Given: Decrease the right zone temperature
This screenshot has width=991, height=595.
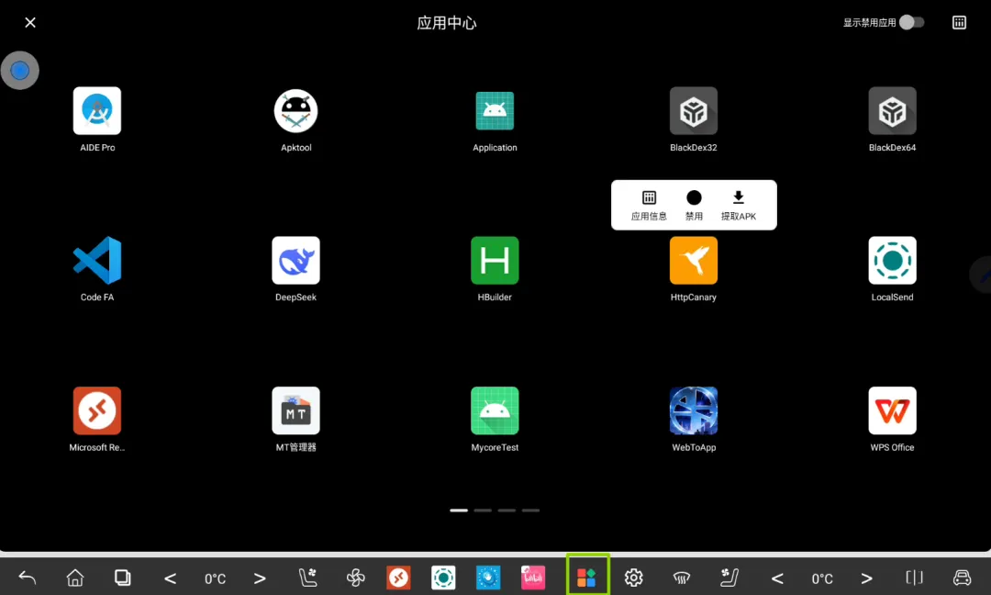Looking at the screenshot, I should [x=777, y=578].
